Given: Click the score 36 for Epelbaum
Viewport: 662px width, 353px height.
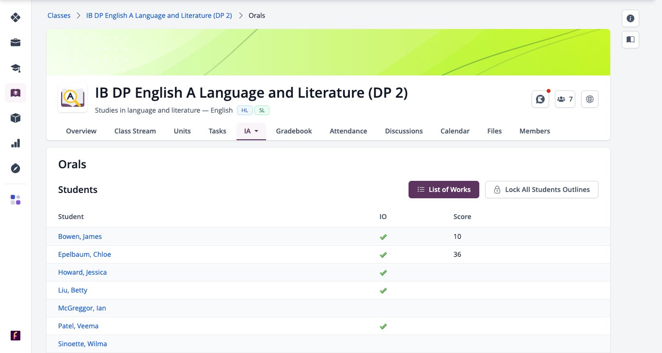Looking at the screenshot, I should tap(457, 254).
